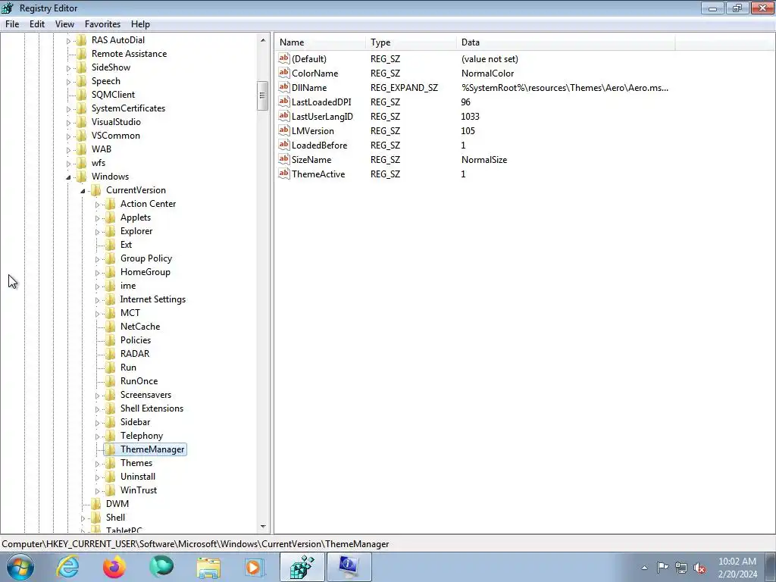Click the muted volume tray icon
Viewport: 776px width, 582px height.
coord(699,568)
